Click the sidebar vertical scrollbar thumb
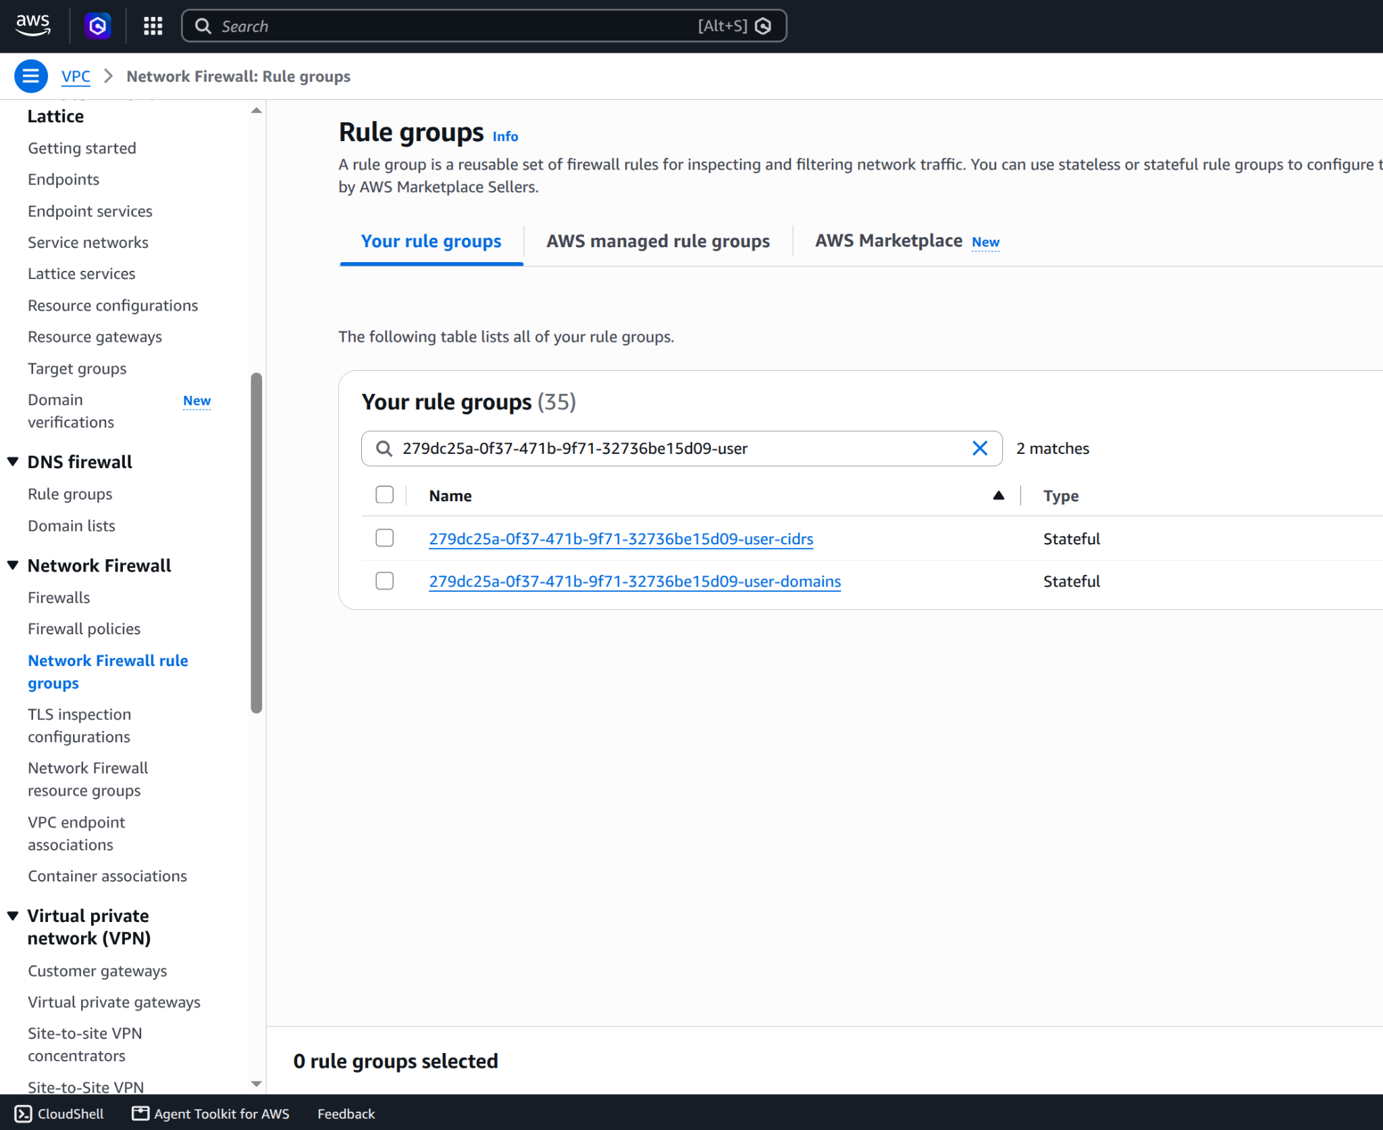1383x1130 pixels. point(257,542)
